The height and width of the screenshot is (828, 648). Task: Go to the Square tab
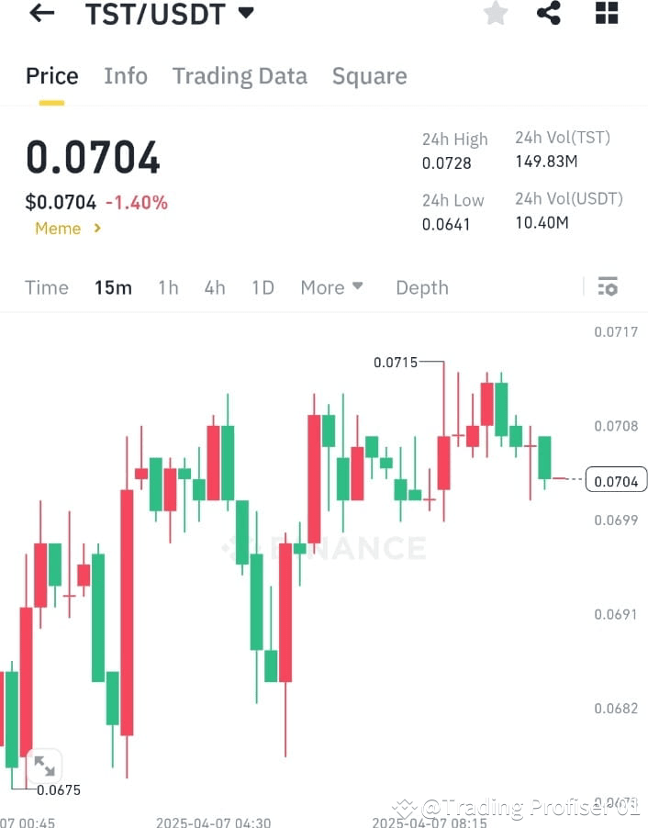pos(370,75)
